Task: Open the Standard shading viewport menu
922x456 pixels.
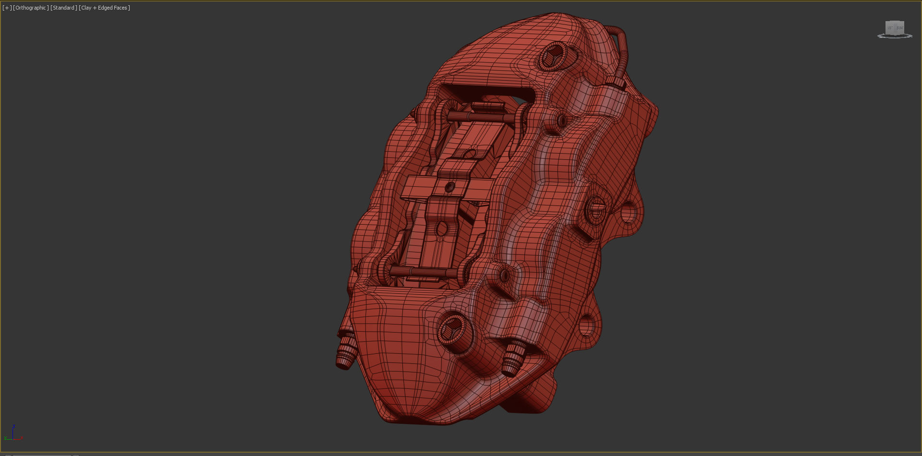Action: click(63, 8)
